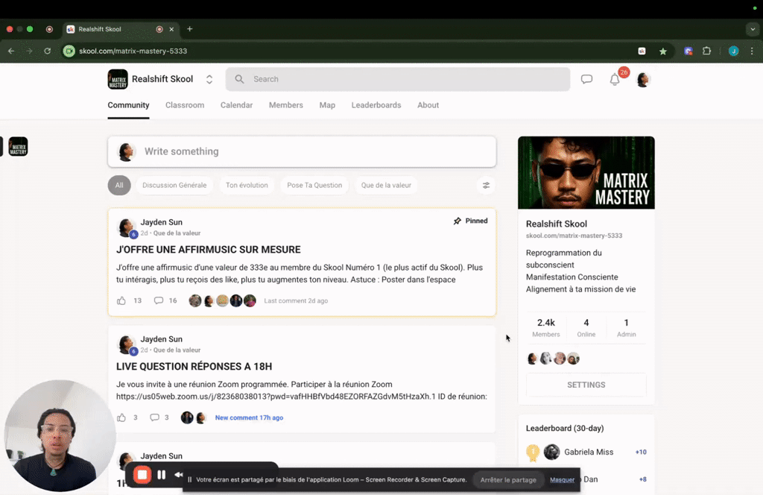Open Jayden Sun avatar on pinned post
763x495 pixels.
coord(127,227)
